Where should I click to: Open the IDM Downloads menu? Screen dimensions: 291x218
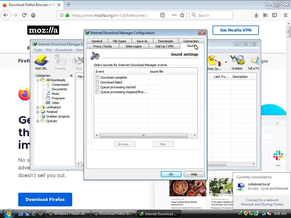tap(64, 50)
